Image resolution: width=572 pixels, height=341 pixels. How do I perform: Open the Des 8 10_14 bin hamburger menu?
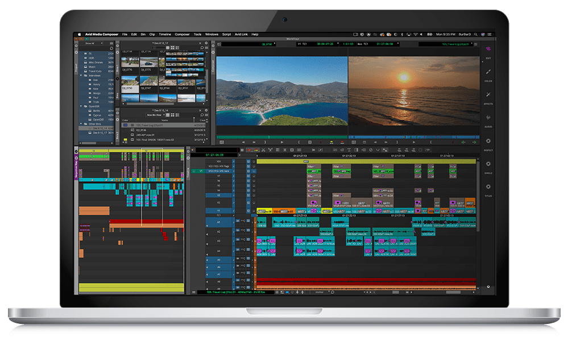206,115
